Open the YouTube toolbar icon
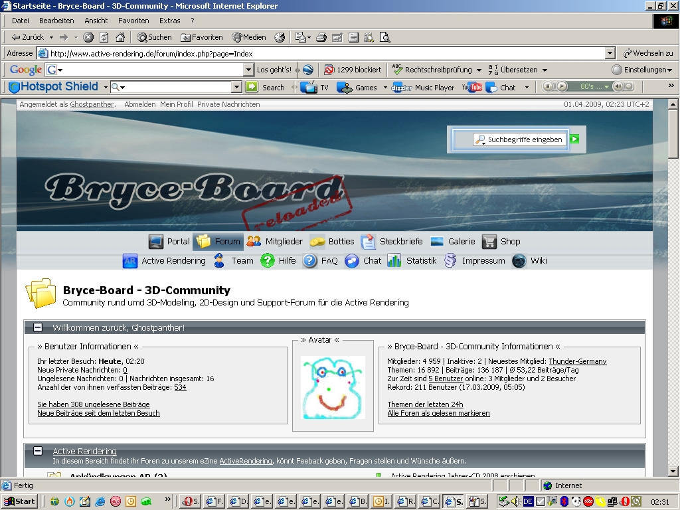680x510 pixels. [x=472, y=87]
